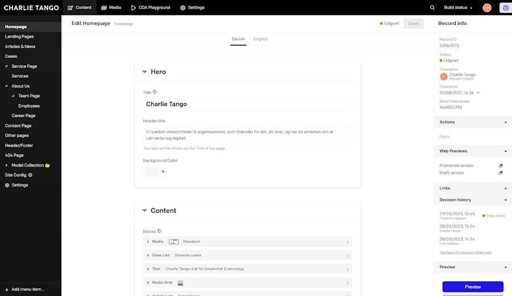The width and height of the screenshot is (512, 296).
Task: Open Header/Footer in the sidebar
Action: [x=19, y=146]
